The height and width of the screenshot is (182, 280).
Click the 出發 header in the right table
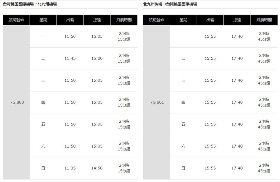(210, 20)
